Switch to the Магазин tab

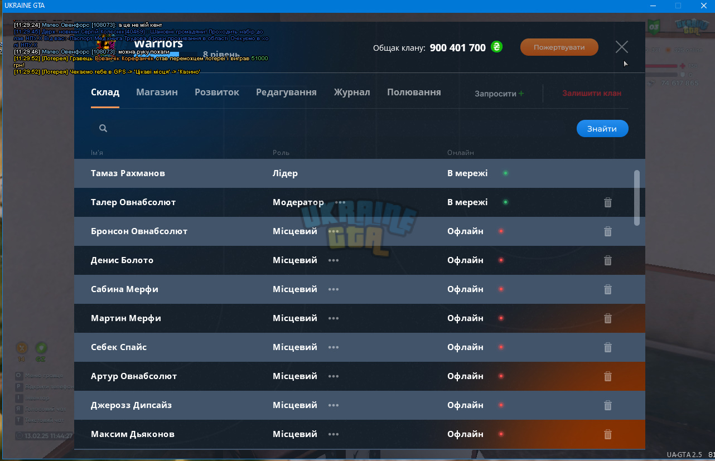pyautogui.click(x=157, y=93)
